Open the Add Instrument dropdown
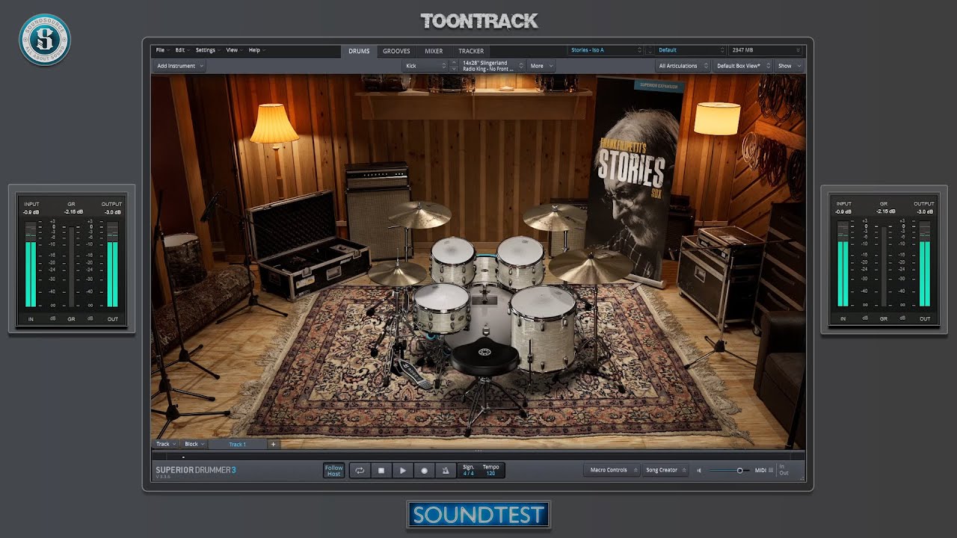This screenshot has width=957, height=538. click(179, 66)
